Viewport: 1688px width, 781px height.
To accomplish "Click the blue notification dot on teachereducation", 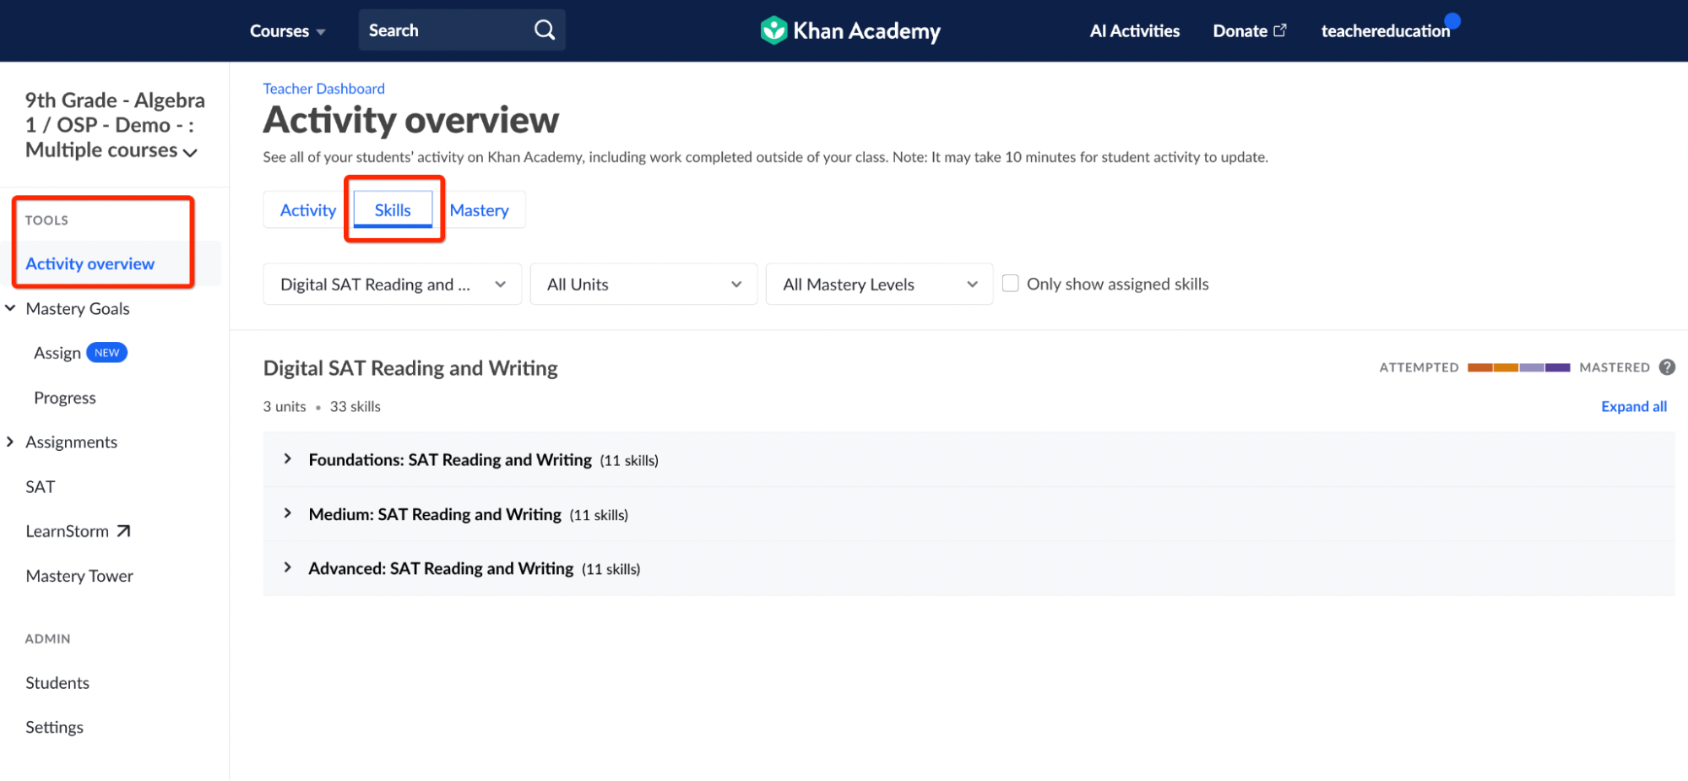I will tap(1452, 21).
